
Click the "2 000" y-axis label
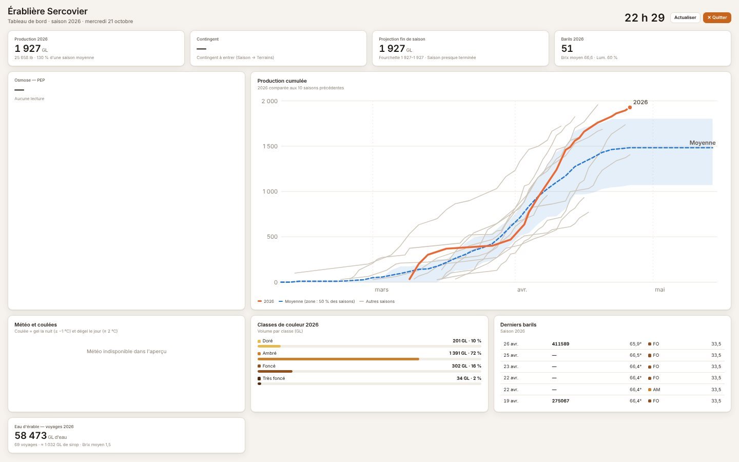point(269,101)
